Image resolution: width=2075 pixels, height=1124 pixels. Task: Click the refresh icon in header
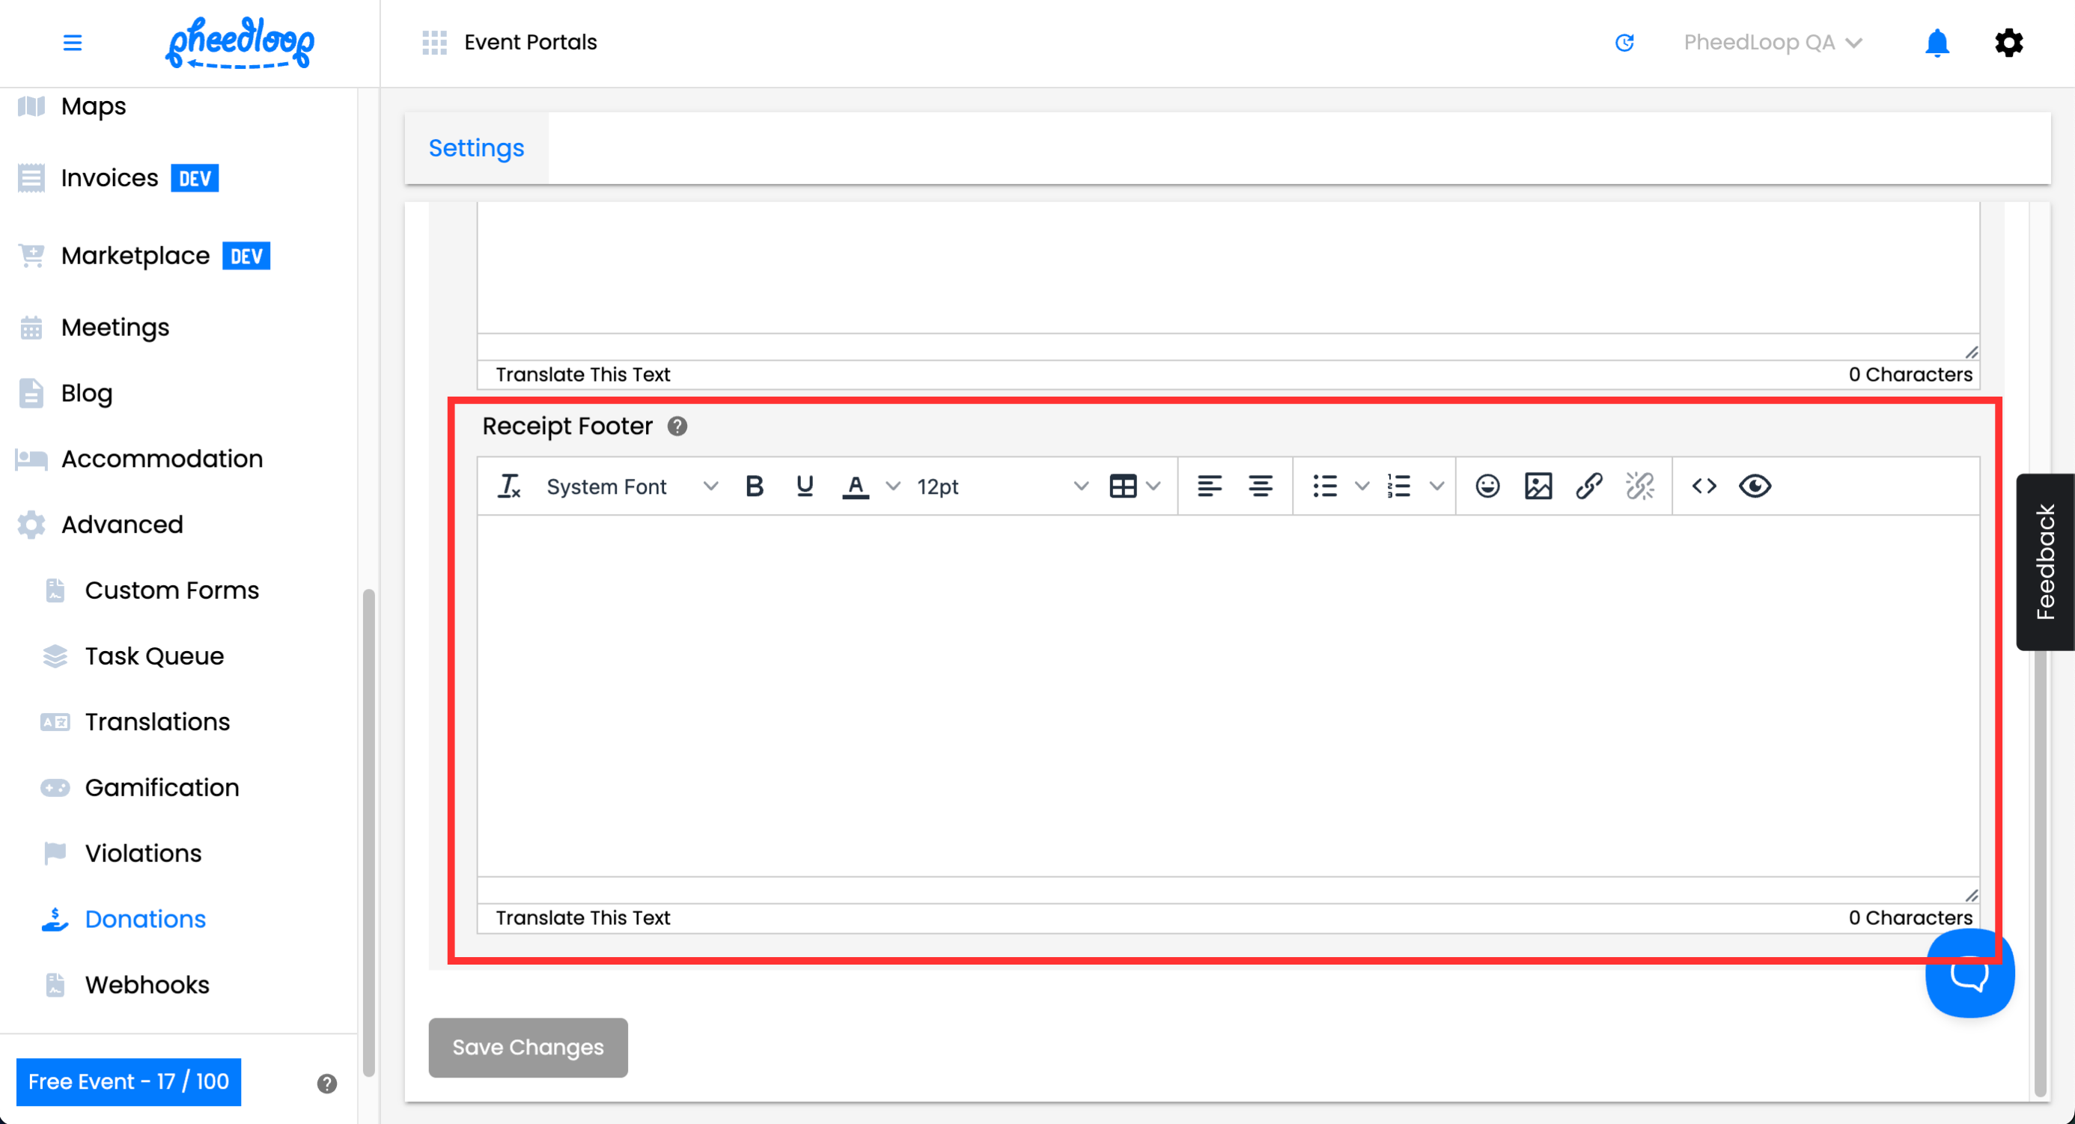1624,43
